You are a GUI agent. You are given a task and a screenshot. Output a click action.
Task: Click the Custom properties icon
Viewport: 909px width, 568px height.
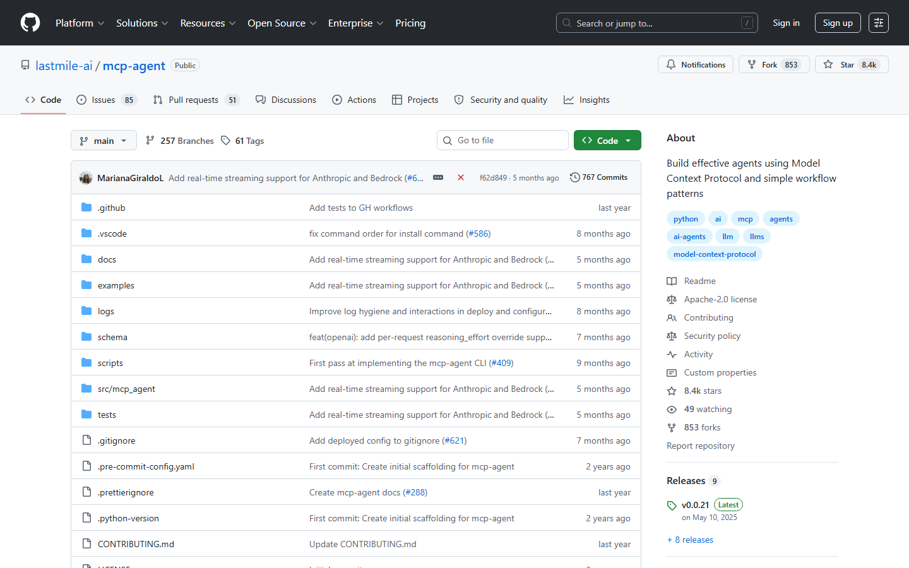pos(672,373)
